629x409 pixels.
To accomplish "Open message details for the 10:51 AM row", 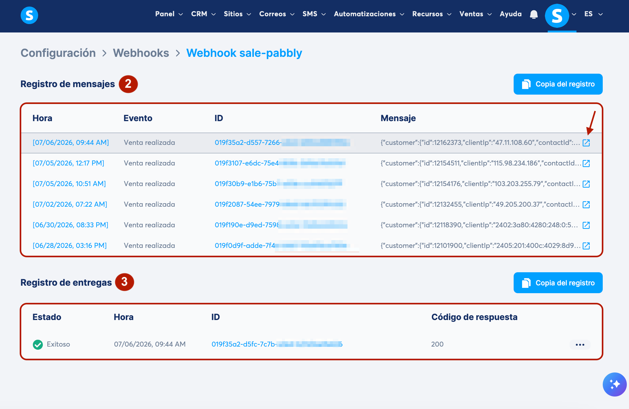I will pos(586,184).
